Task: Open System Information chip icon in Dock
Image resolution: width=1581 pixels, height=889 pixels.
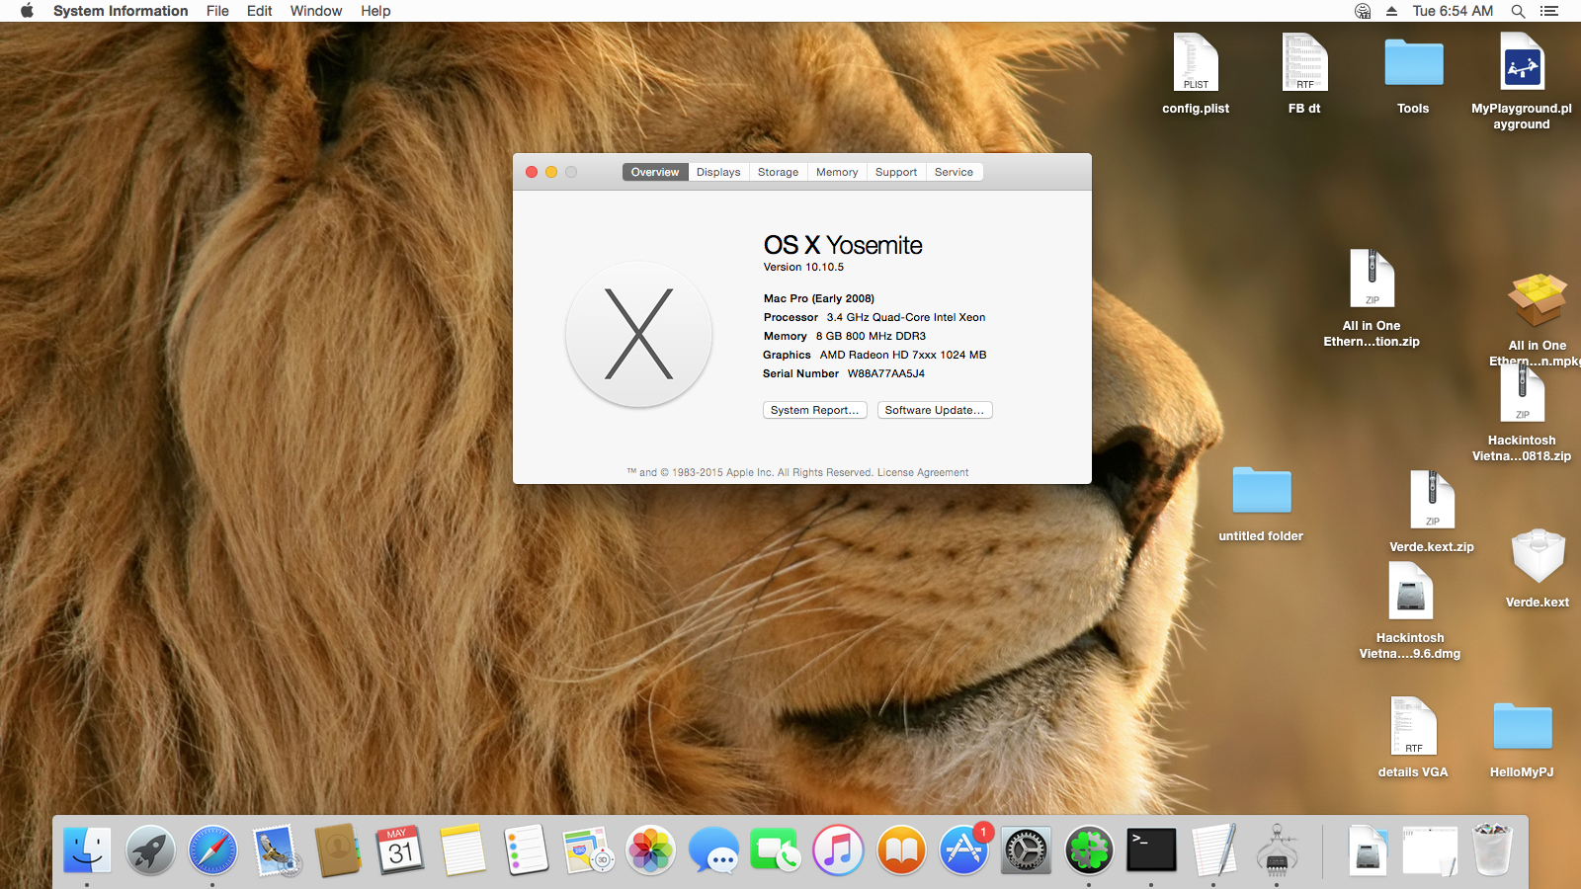Action: click(1277, 849)
